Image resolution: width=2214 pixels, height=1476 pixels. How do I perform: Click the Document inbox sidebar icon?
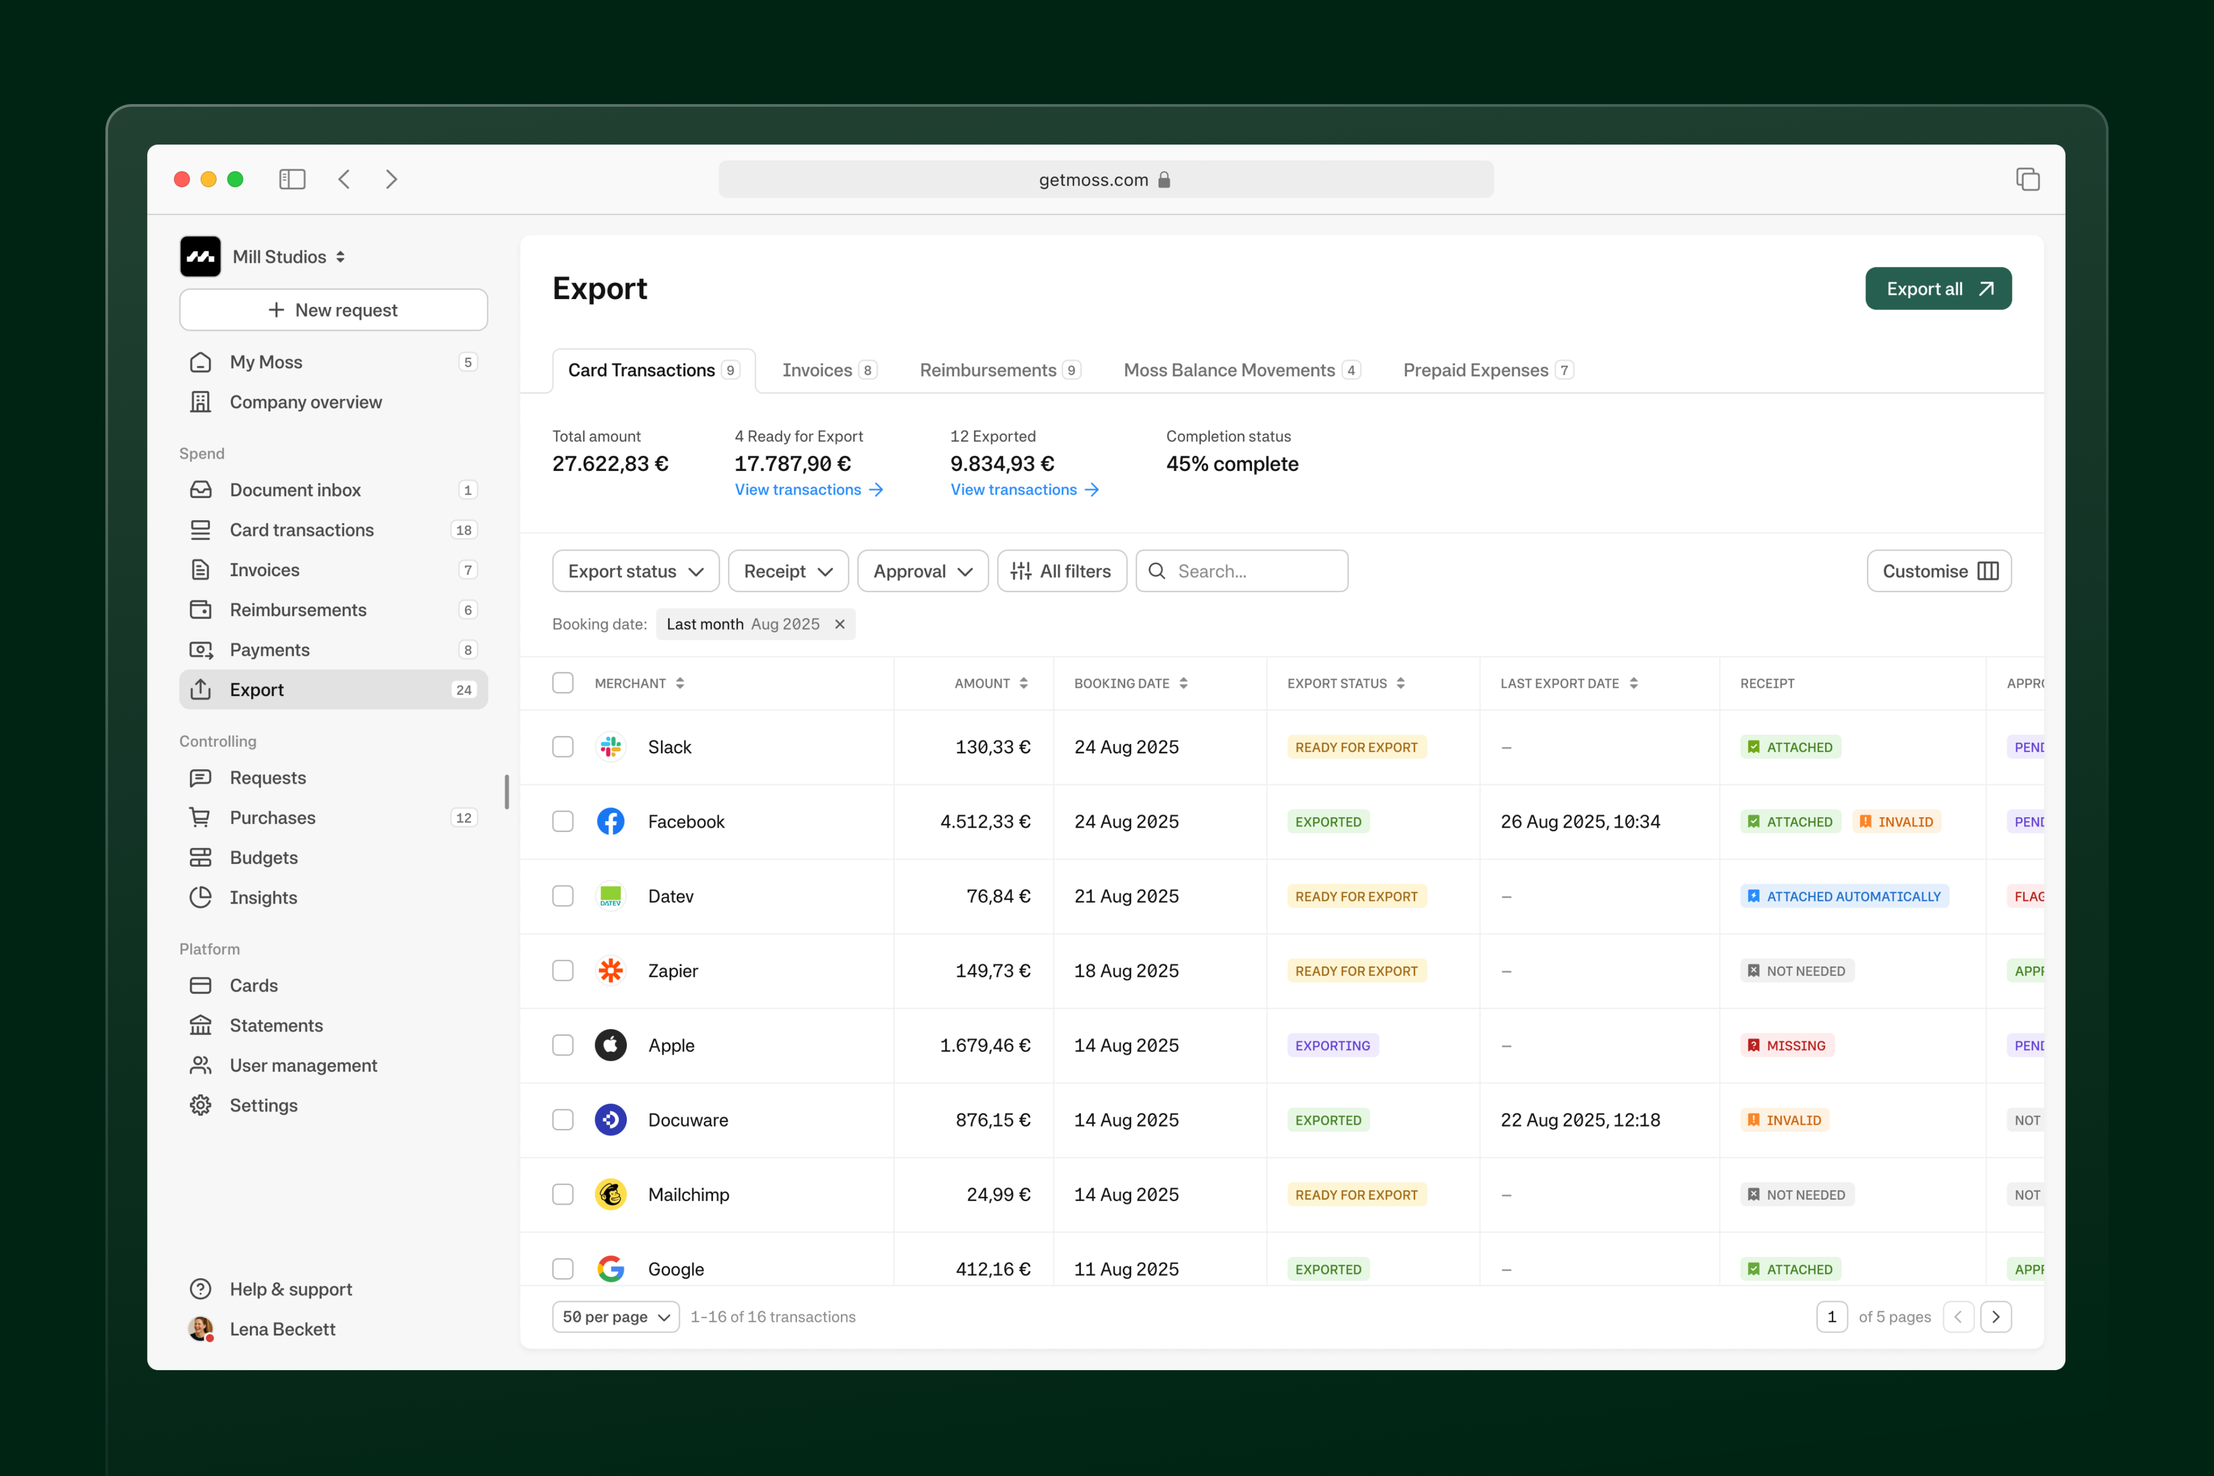200,489
